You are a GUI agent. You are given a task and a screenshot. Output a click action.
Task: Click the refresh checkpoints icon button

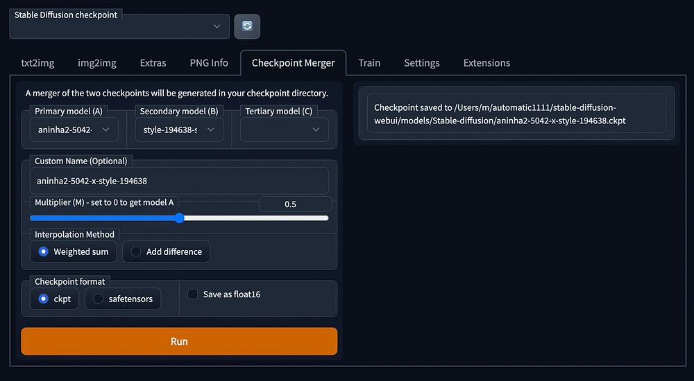click(x=247, y=26)
